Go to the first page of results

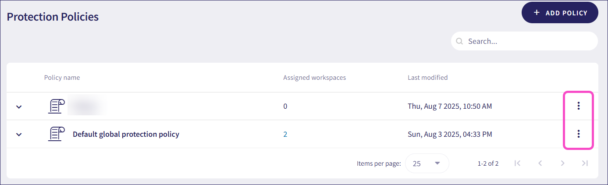[517, 163]
